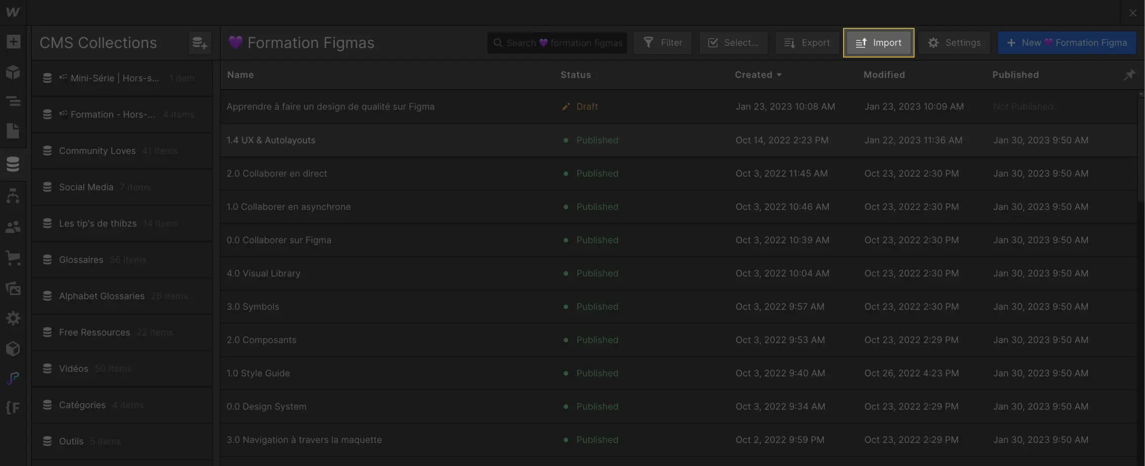Viewport: 1145px width, 466px height.
Task: Open the Assets images icon
Action: [13, 288]
